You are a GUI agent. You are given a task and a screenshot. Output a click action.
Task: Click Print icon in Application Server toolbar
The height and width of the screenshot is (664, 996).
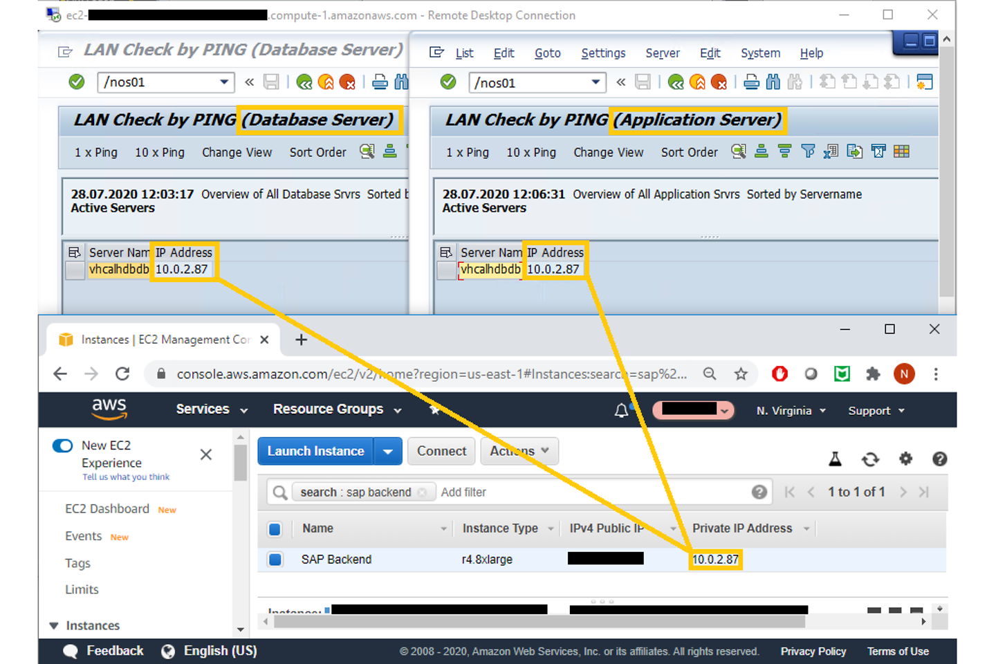click(752, 83)
